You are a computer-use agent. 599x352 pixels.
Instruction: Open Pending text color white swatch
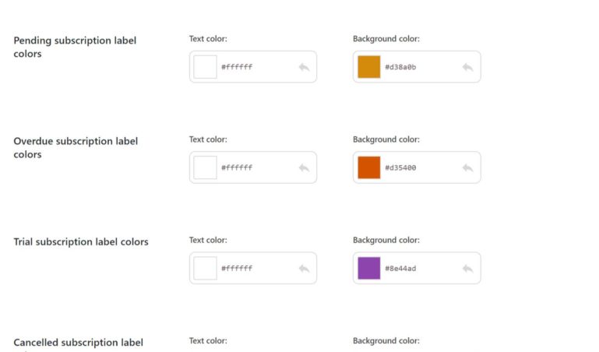205,67
